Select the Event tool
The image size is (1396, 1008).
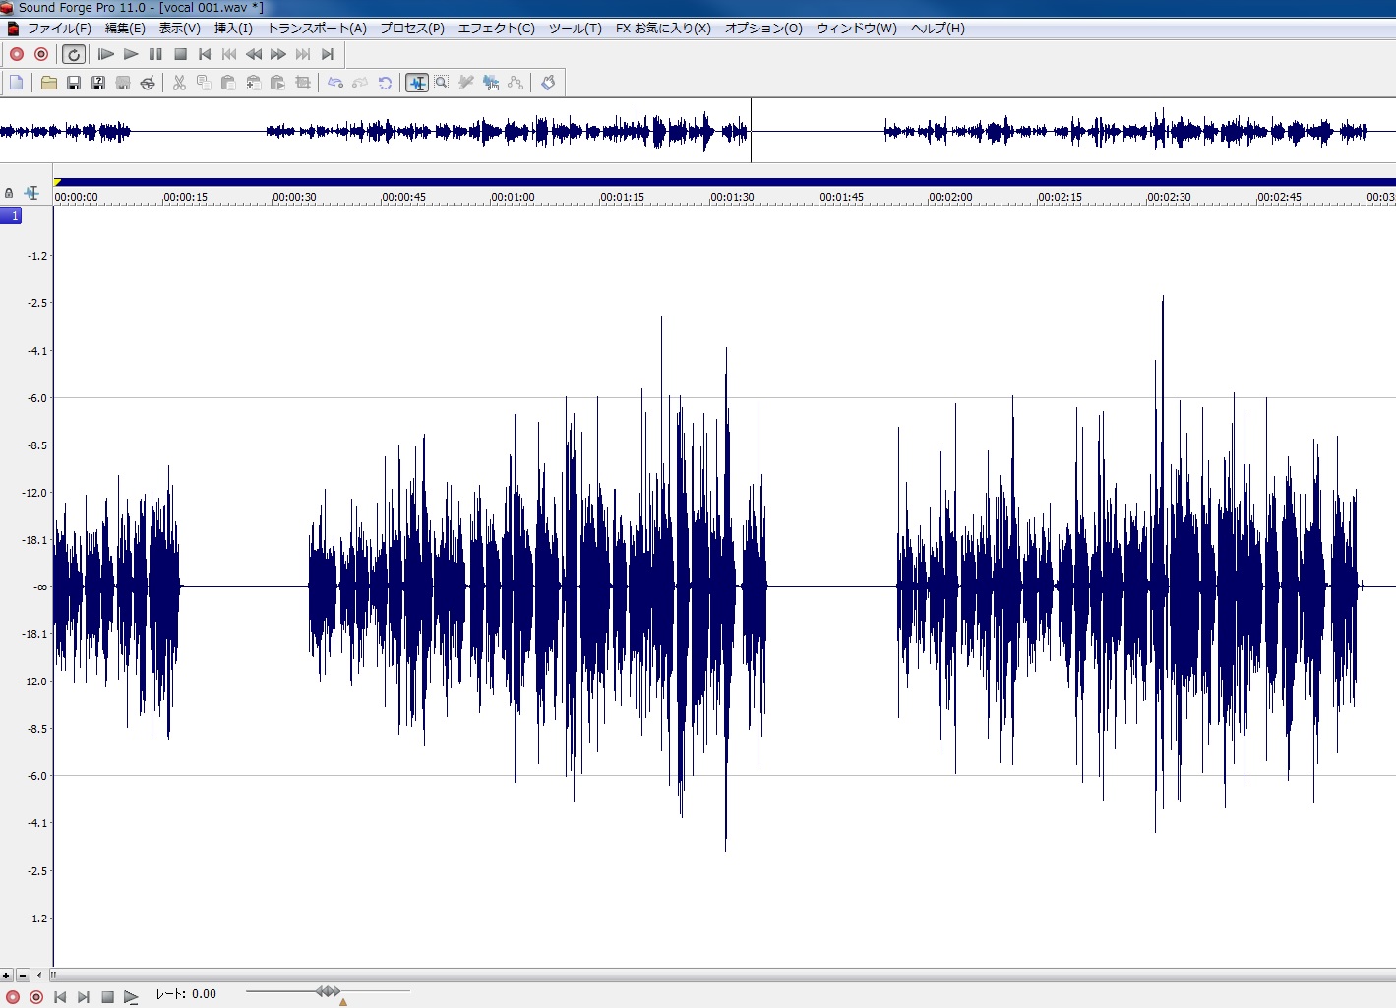pos(491,83)
